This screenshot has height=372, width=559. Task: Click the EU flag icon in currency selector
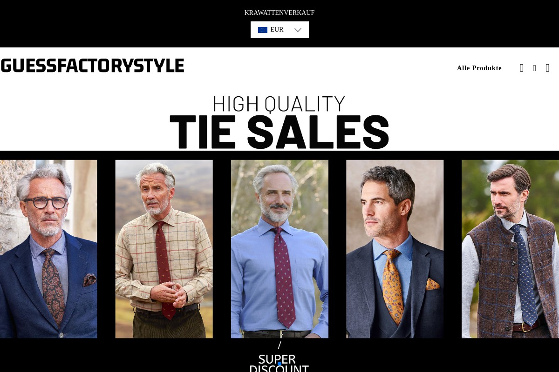tap(263, 30)
